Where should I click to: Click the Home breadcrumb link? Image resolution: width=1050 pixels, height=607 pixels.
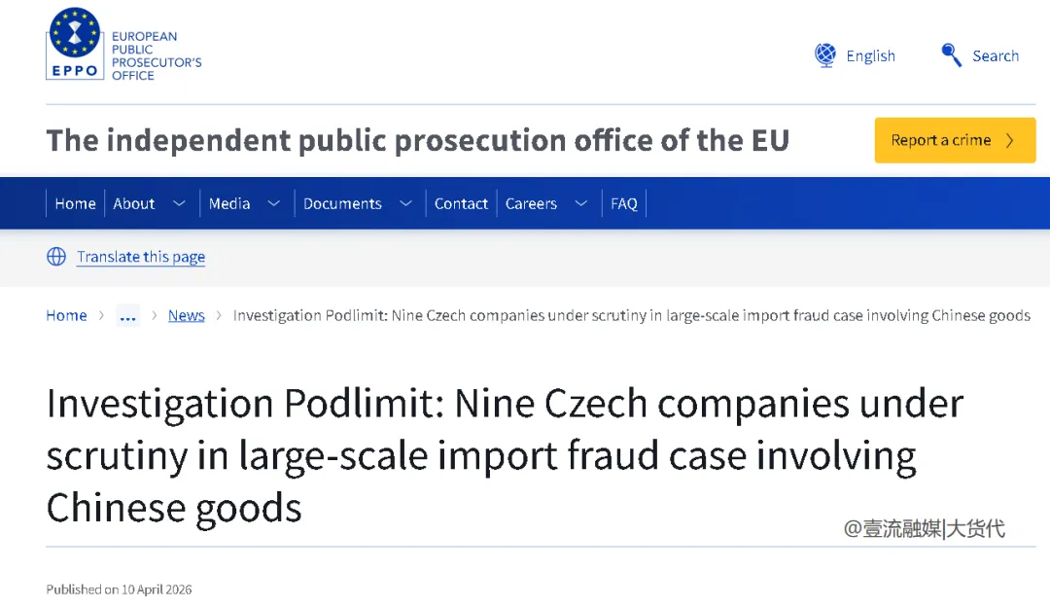coord(66,315)
